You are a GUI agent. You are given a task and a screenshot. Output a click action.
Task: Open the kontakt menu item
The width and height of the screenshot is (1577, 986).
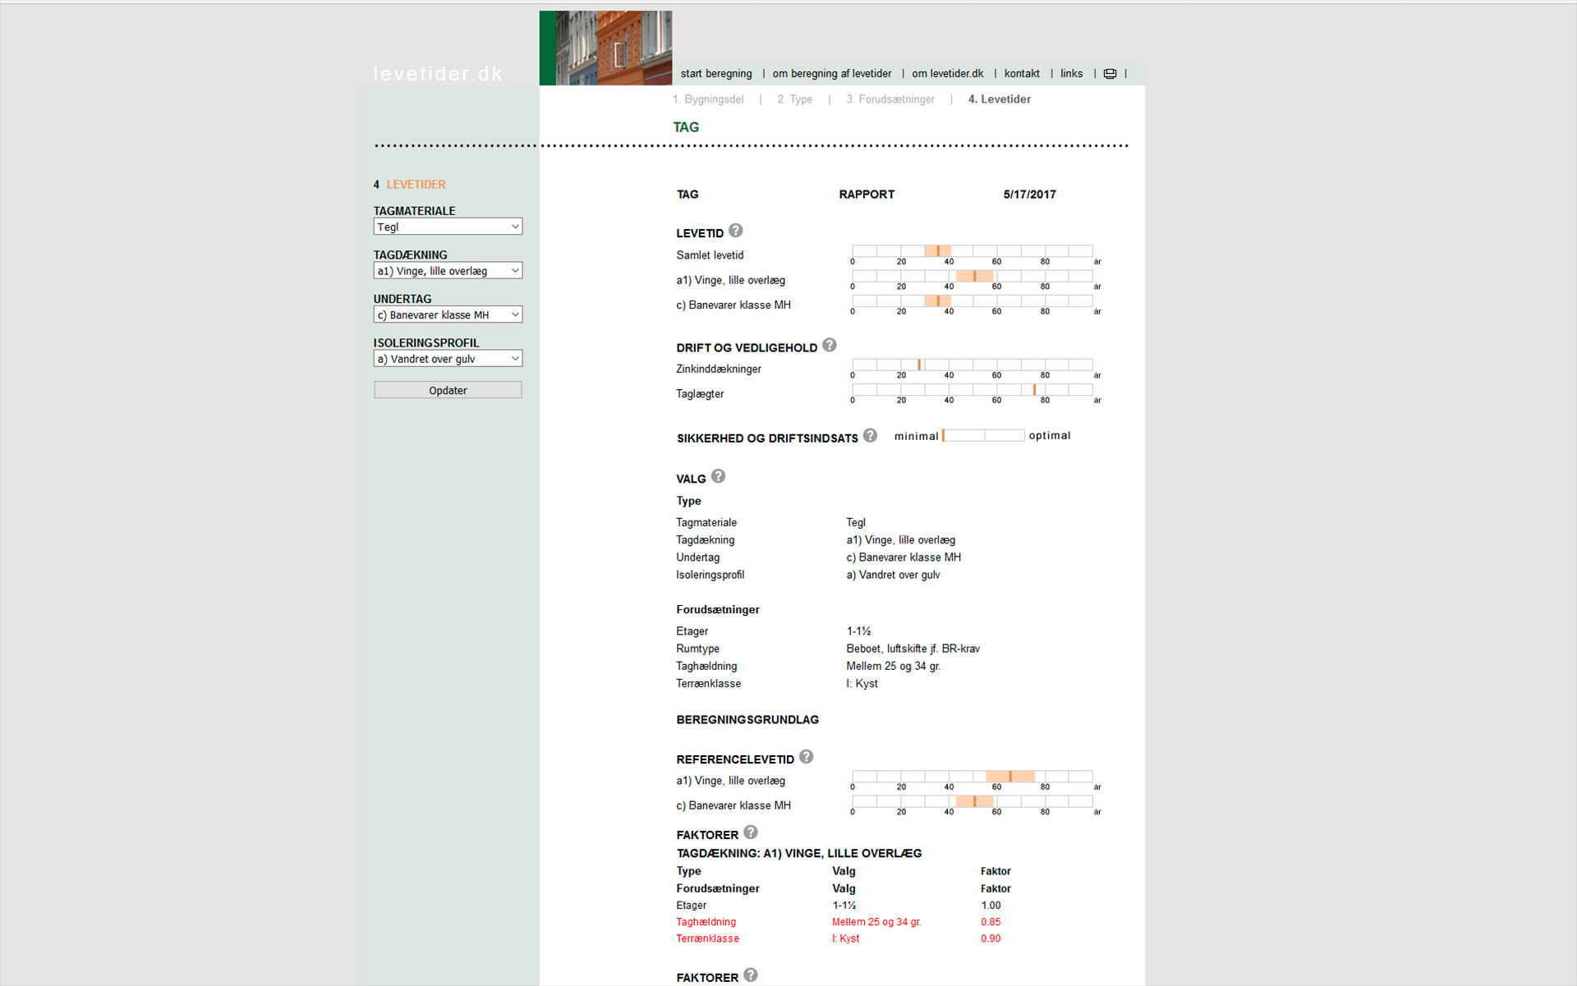point(1022,74)
